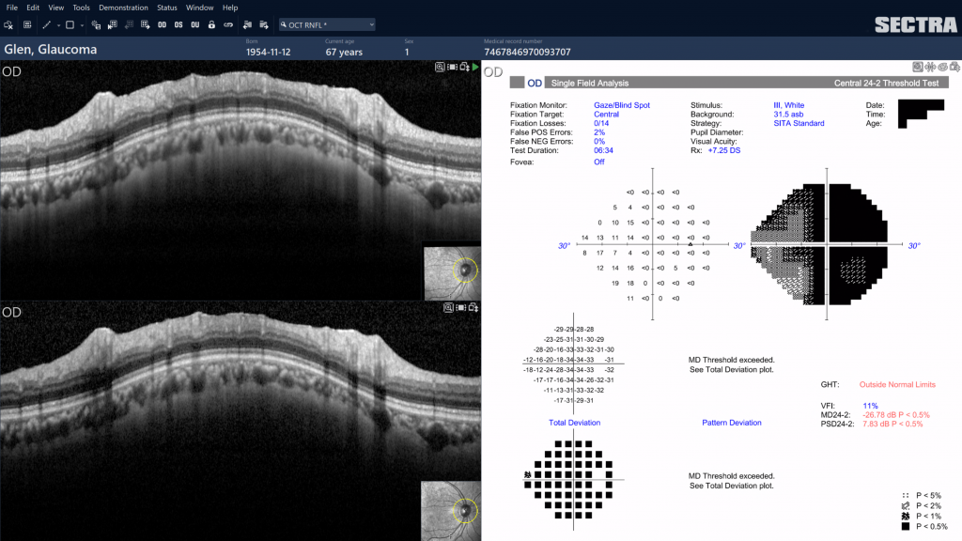
Task: Click the Gaze/Blind Spot value
Action: tap(622, 105)
